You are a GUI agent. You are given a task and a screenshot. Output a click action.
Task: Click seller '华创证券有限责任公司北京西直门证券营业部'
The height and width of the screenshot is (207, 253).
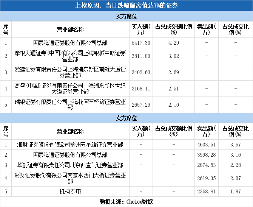[70, 165]
